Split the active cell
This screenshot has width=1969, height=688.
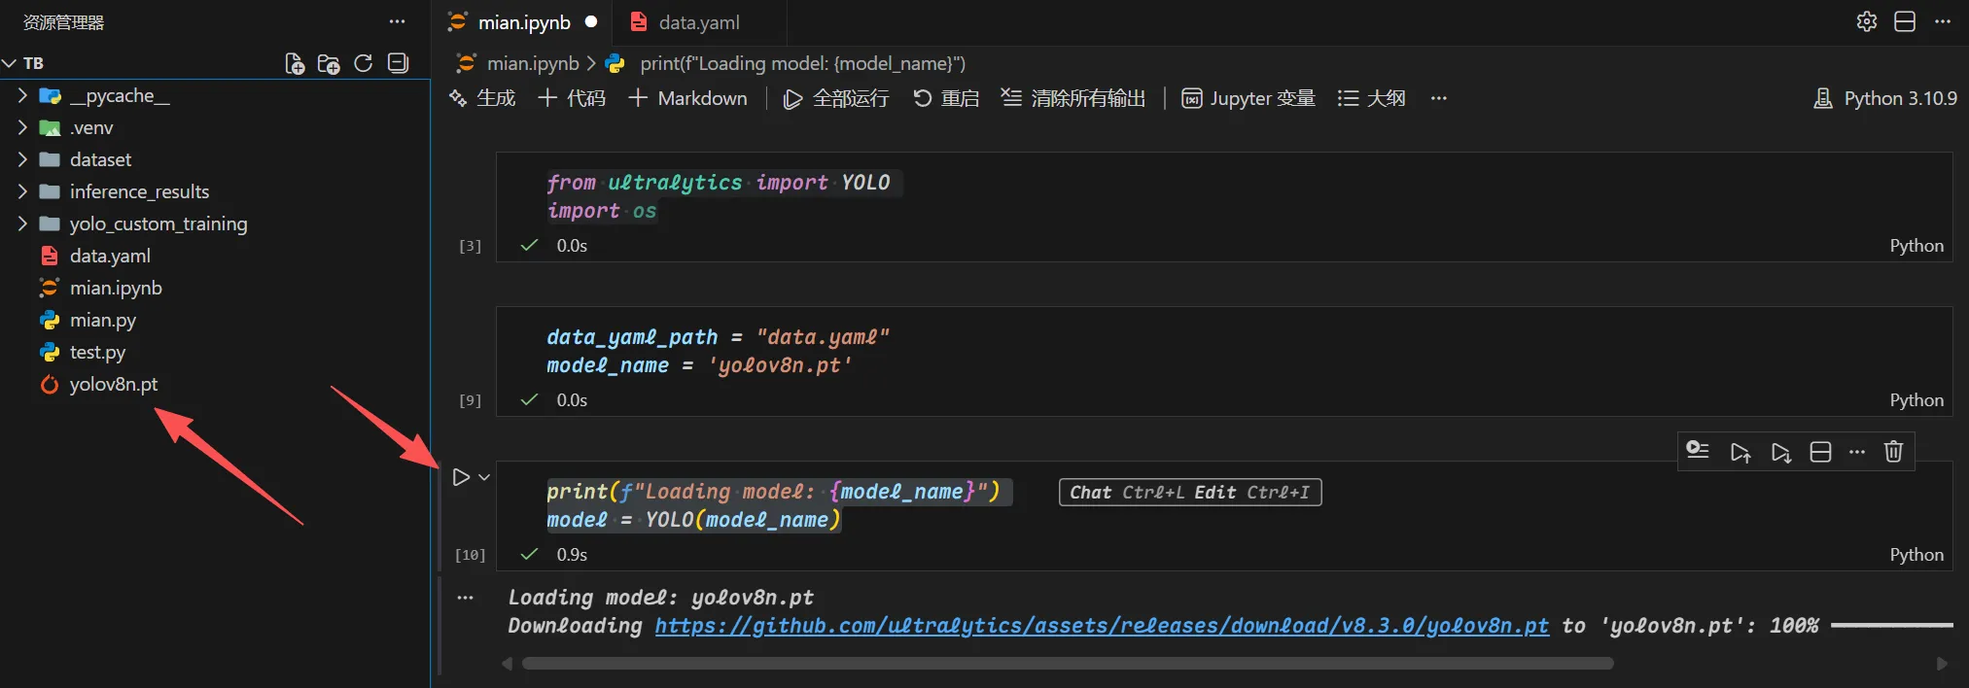pyautogui.click(x=1820, y=452)
